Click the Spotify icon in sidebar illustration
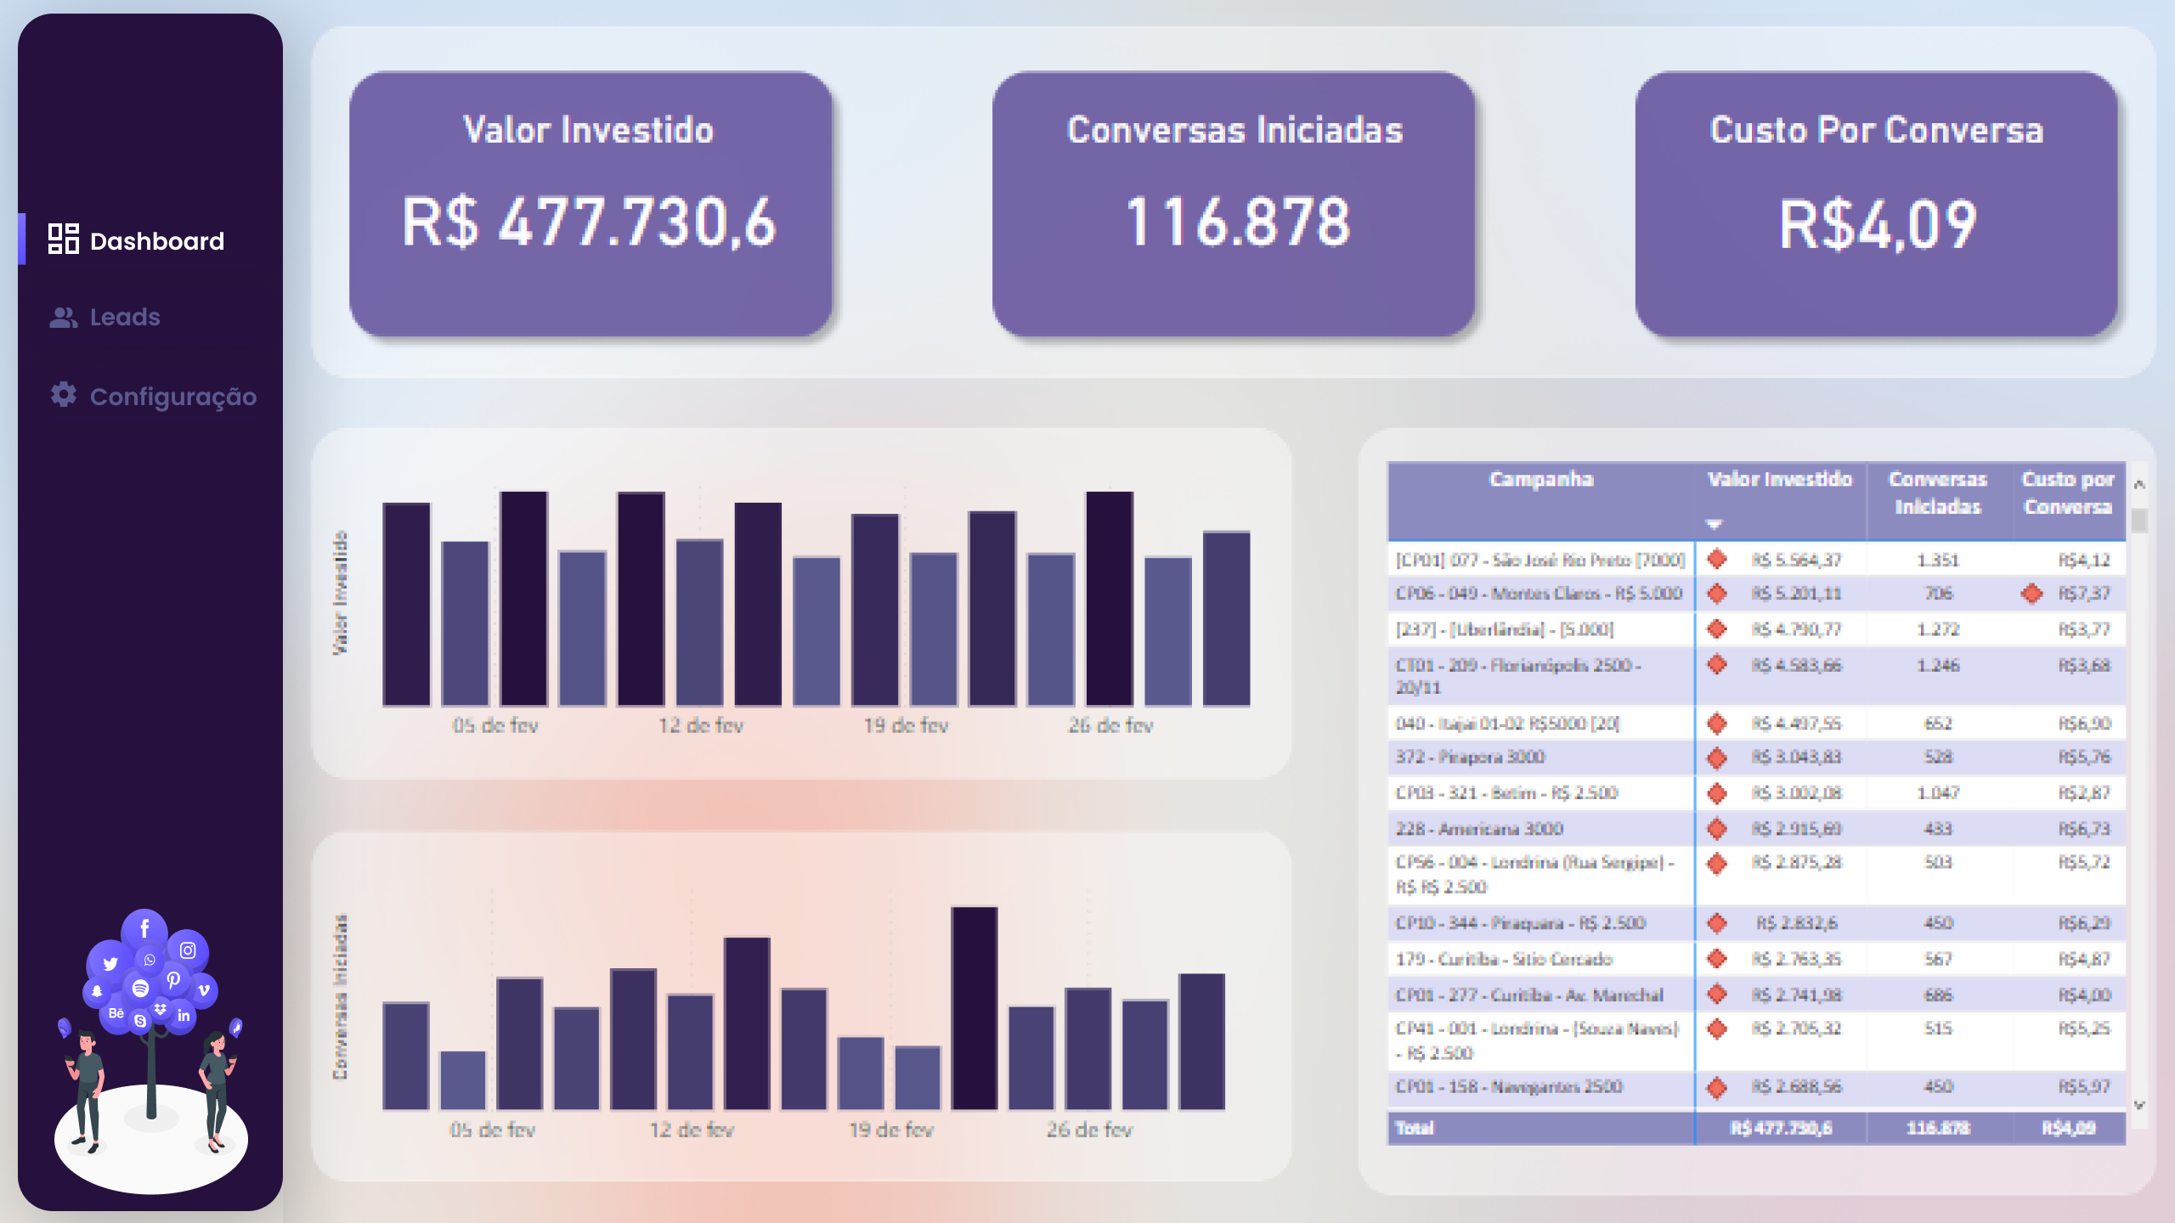This screenshot has height=1223, width=2175. coord(140,988)
